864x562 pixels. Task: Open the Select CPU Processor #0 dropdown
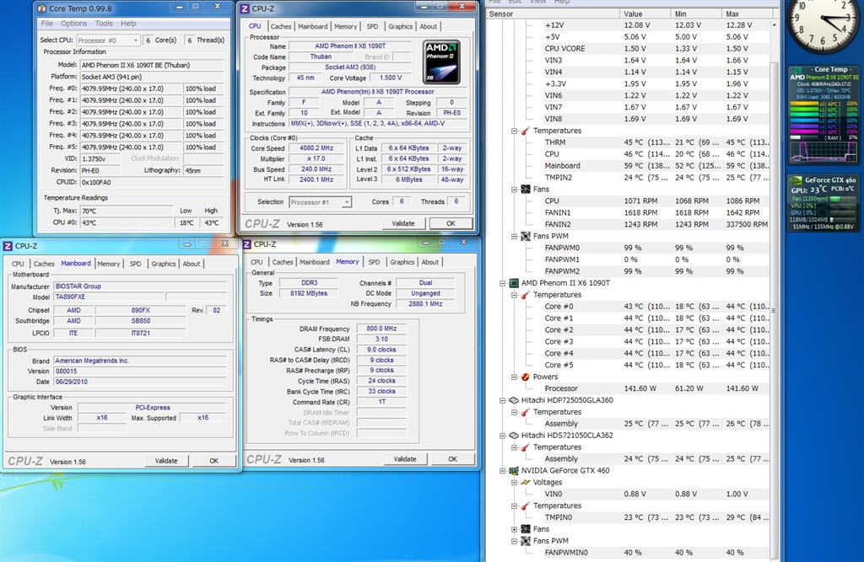[108, 40]
